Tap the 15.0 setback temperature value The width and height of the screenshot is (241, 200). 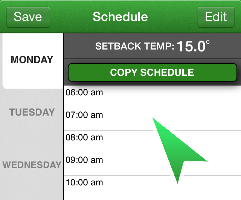[191, 47]
